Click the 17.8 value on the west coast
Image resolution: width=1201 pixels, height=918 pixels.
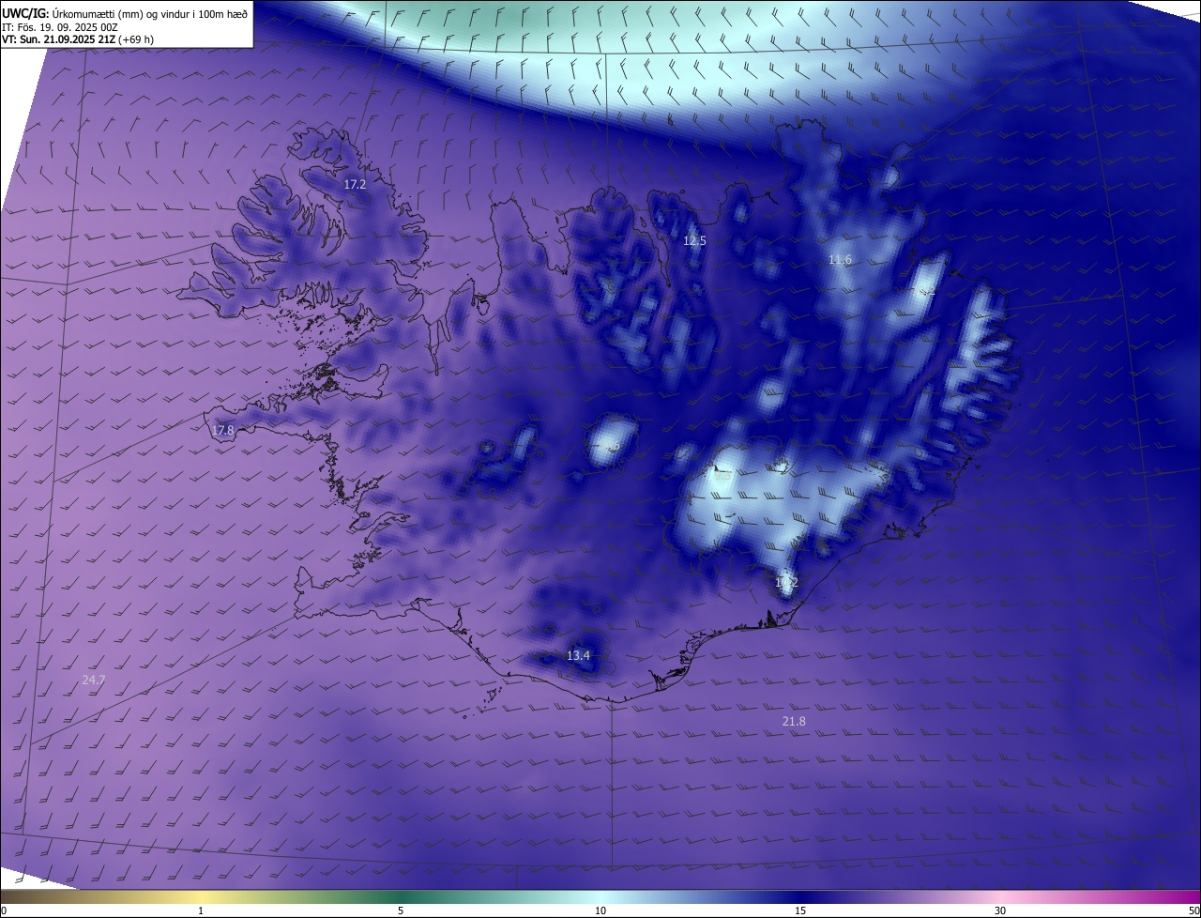tap(222, 431)
